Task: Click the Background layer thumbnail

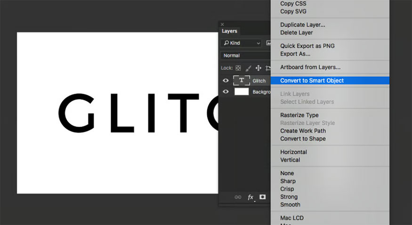Action: click(242, 92)
